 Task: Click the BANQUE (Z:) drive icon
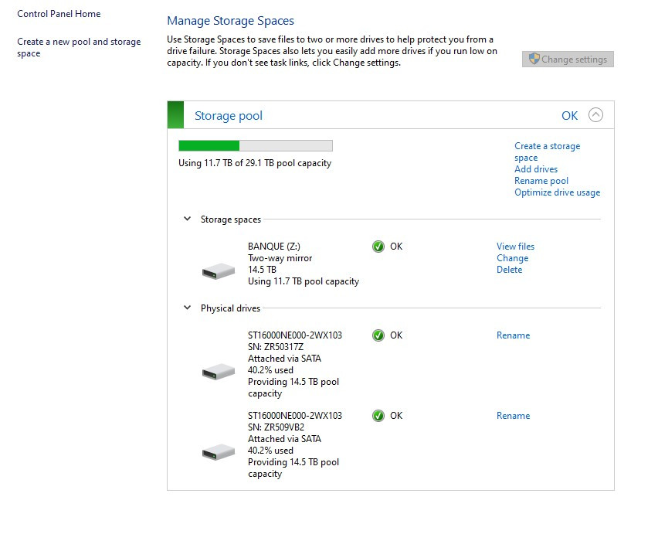click(219, 270)
